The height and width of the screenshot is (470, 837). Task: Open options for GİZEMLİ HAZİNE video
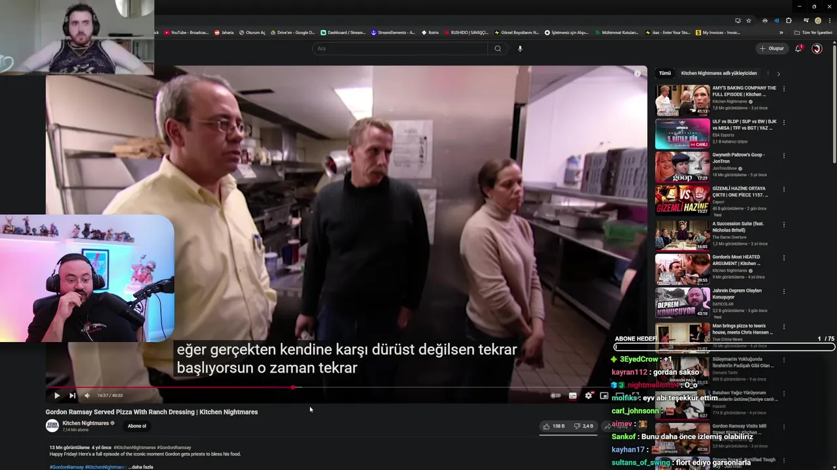tap(784, 189)
